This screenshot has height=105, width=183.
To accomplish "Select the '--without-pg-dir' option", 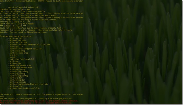I will pyautogui.click(x=16, y=80).
